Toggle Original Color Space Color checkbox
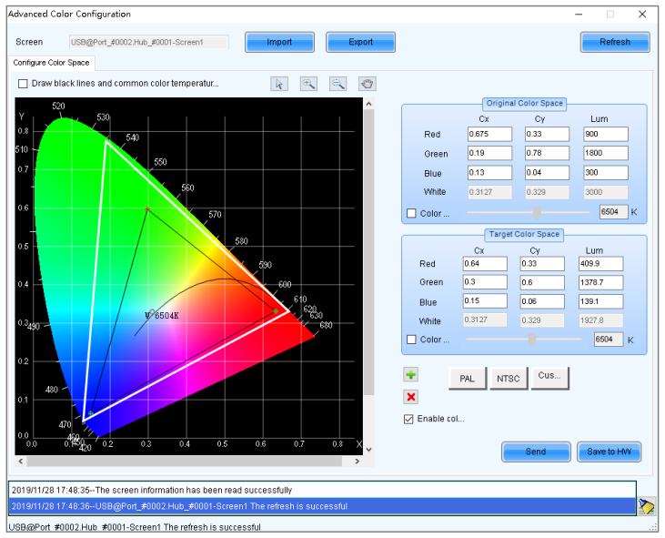The height and width of the screenshot is (538, 665). 411,213
